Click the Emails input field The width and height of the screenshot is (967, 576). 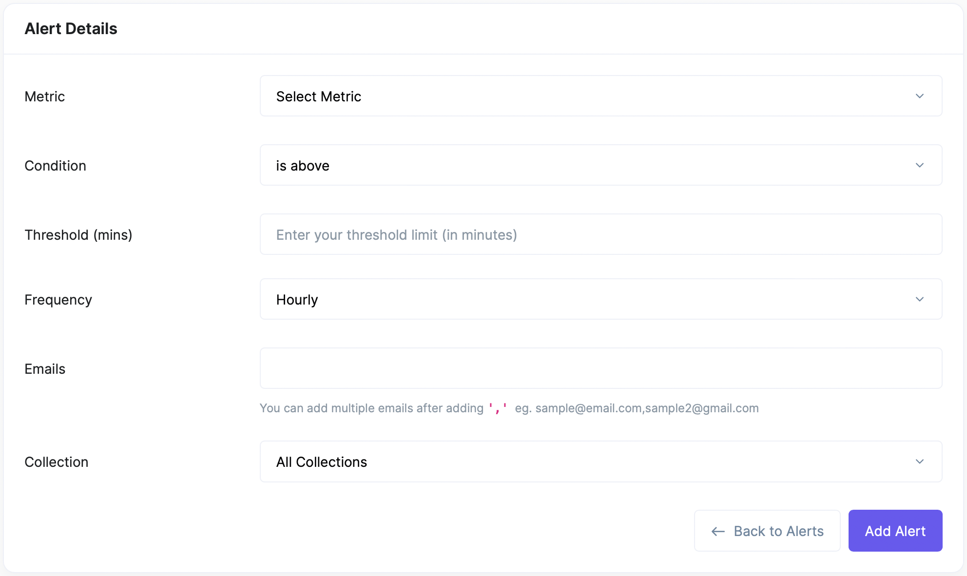(601, 368)
